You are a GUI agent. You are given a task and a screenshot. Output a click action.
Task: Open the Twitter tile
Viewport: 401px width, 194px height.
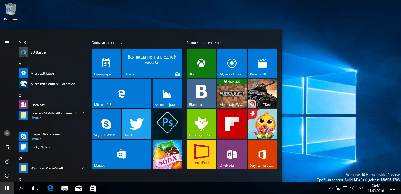pyautogui.click(x=137, y=124)
